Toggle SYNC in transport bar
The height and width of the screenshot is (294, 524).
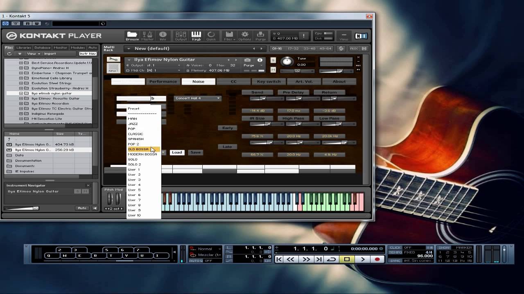[395, 261]
